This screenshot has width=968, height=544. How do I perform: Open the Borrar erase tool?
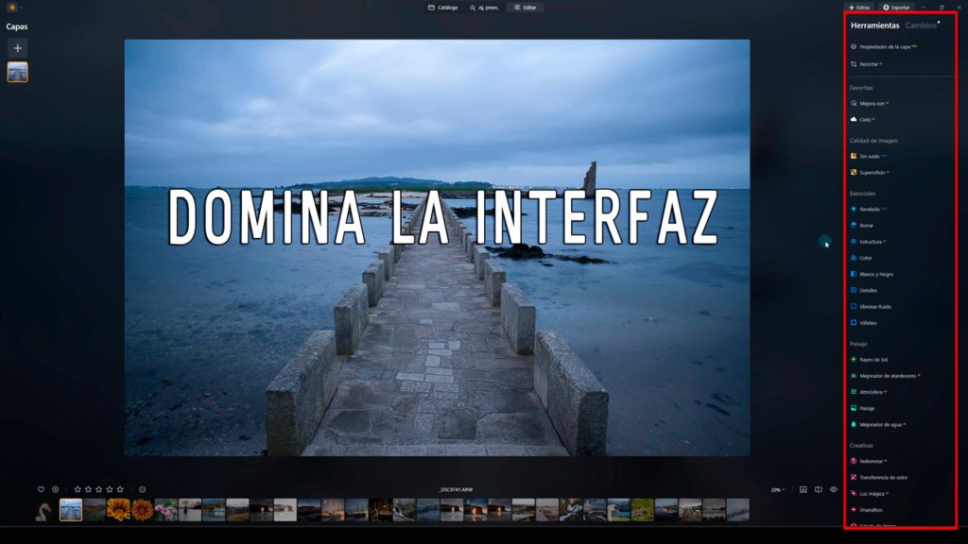pyautogui.click(x=862, y=226)
